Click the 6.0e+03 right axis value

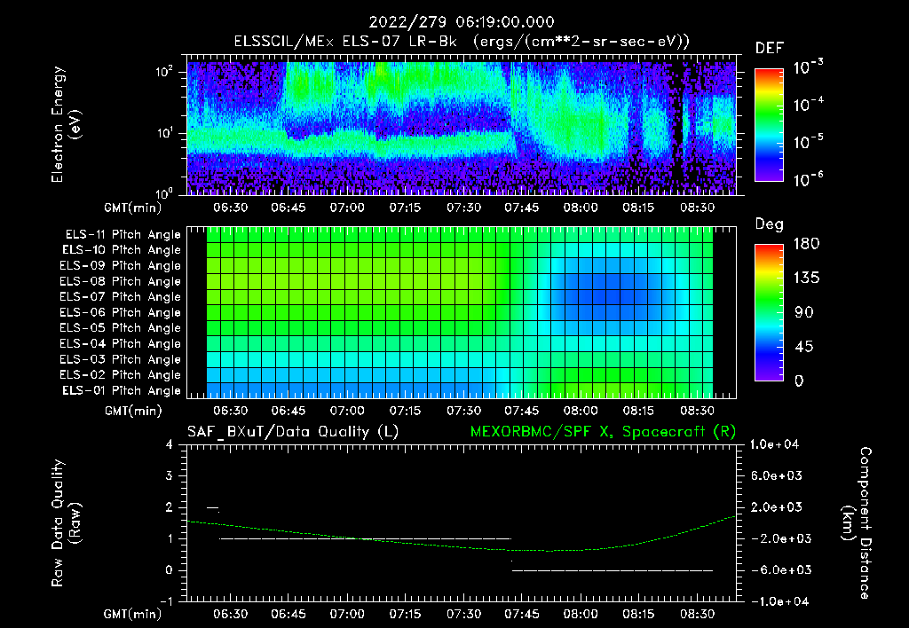click(x=777, y=475)
